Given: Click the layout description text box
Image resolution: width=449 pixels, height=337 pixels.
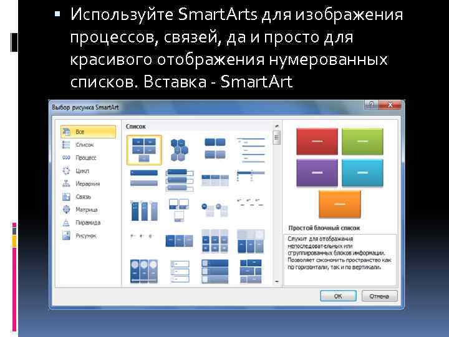Looking at the screenshot, I should click(x=340, y=260).
